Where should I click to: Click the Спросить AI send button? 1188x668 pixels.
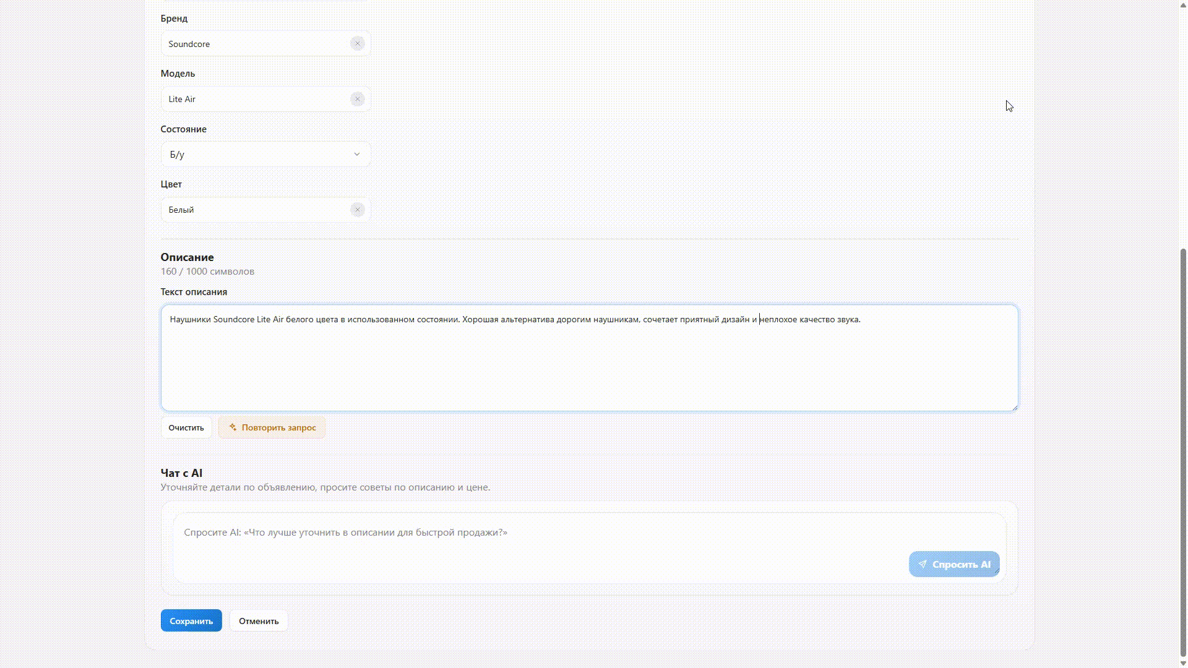click(953, 564)
